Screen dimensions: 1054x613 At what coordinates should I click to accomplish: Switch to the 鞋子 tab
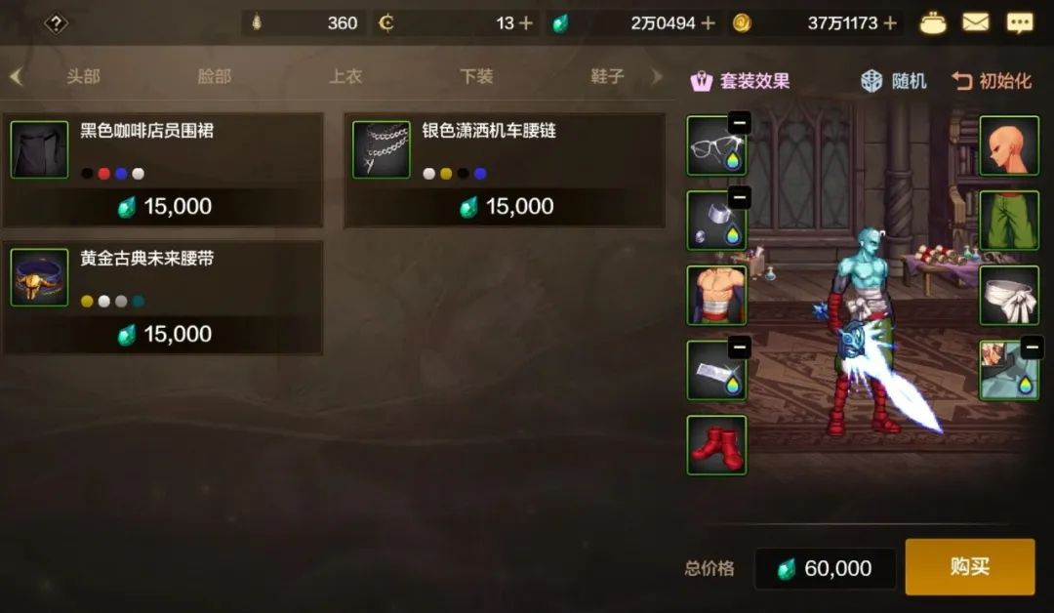[x=607, y=76]
